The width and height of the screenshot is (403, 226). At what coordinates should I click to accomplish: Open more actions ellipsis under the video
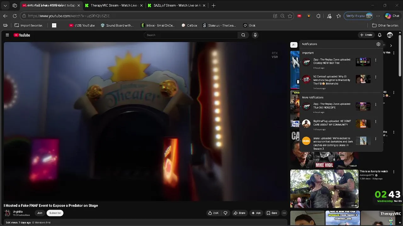click(x=284, y=213)
